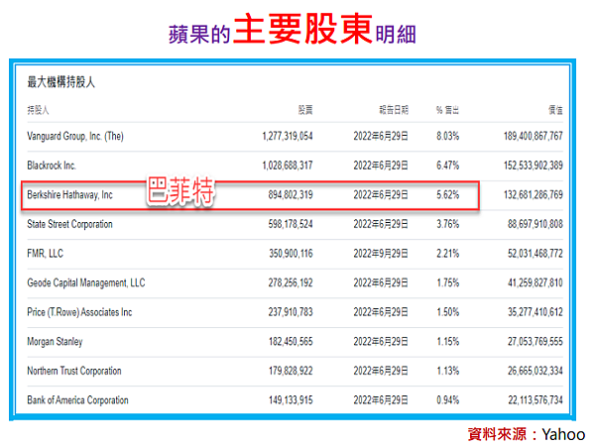Select Geode value 41,259,827,810
This screenshot has height=446, width=595.
pos(535,282)
